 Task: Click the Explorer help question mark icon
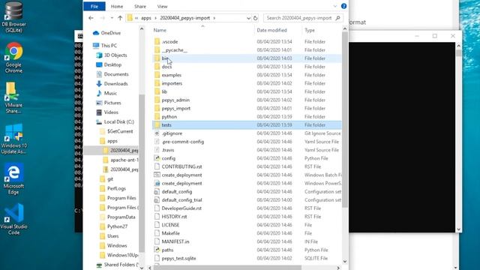click(343, 6)
